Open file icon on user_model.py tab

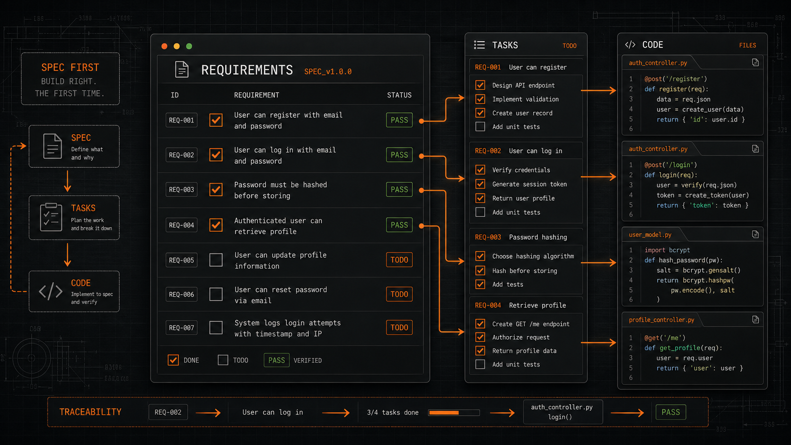click(755, 235)
